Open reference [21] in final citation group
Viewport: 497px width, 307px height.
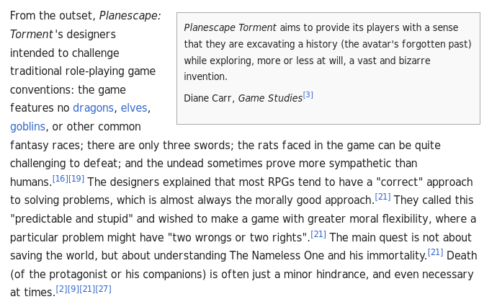click(87, 289)
